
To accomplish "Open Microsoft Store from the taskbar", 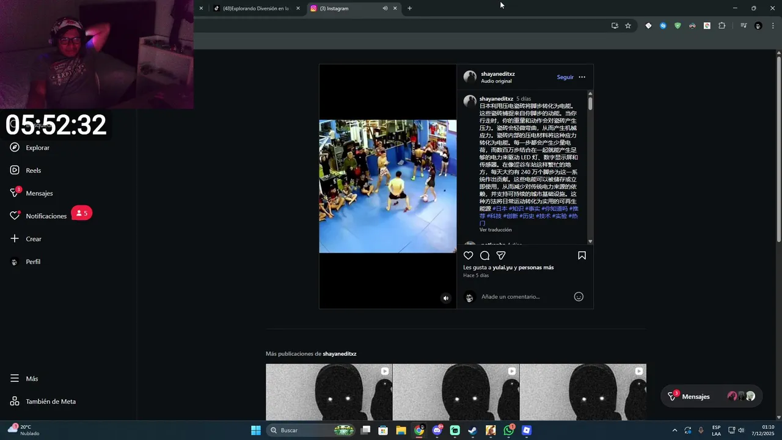I will pyautogui.click(x=383, y=430).
